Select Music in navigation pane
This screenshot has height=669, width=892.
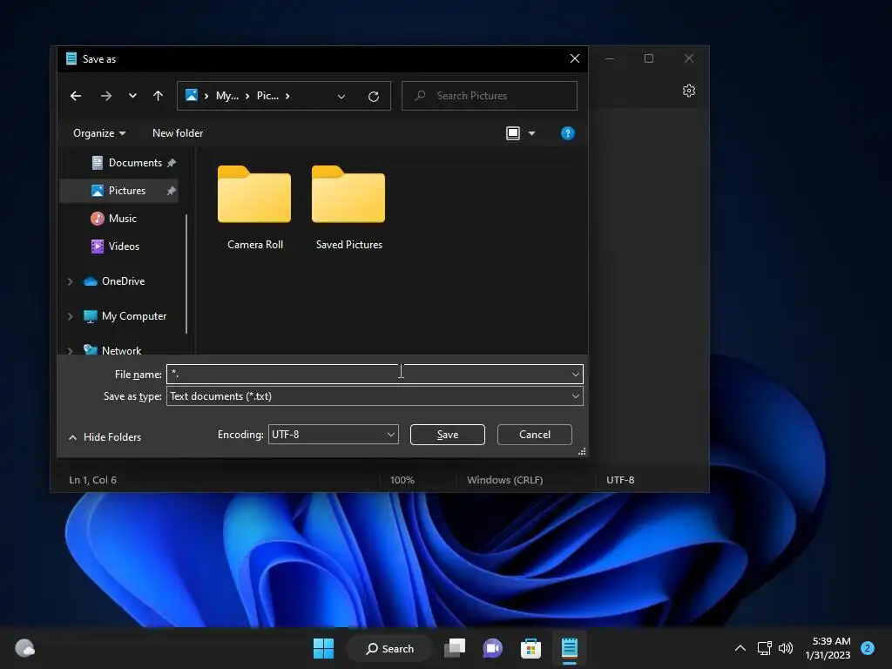tap(122, 219)
